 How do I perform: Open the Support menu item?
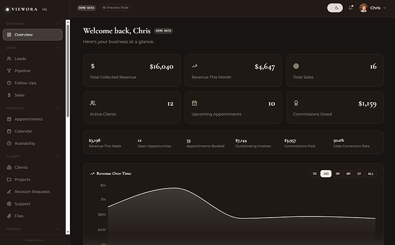pos(32,204)
